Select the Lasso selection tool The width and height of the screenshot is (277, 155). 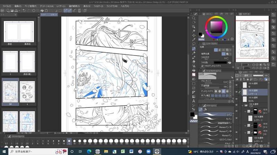pos(194,44)
